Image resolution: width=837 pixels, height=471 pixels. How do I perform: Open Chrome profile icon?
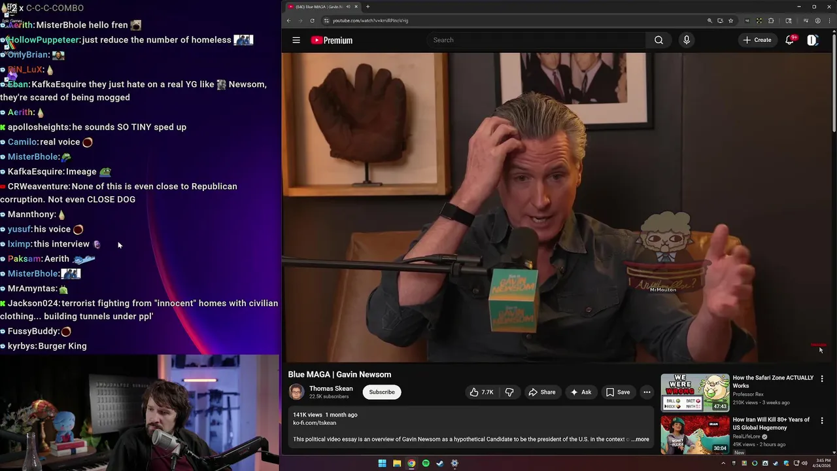coord(818,20)
